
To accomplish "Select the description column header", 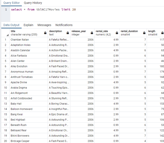I will tap(59, 33).
